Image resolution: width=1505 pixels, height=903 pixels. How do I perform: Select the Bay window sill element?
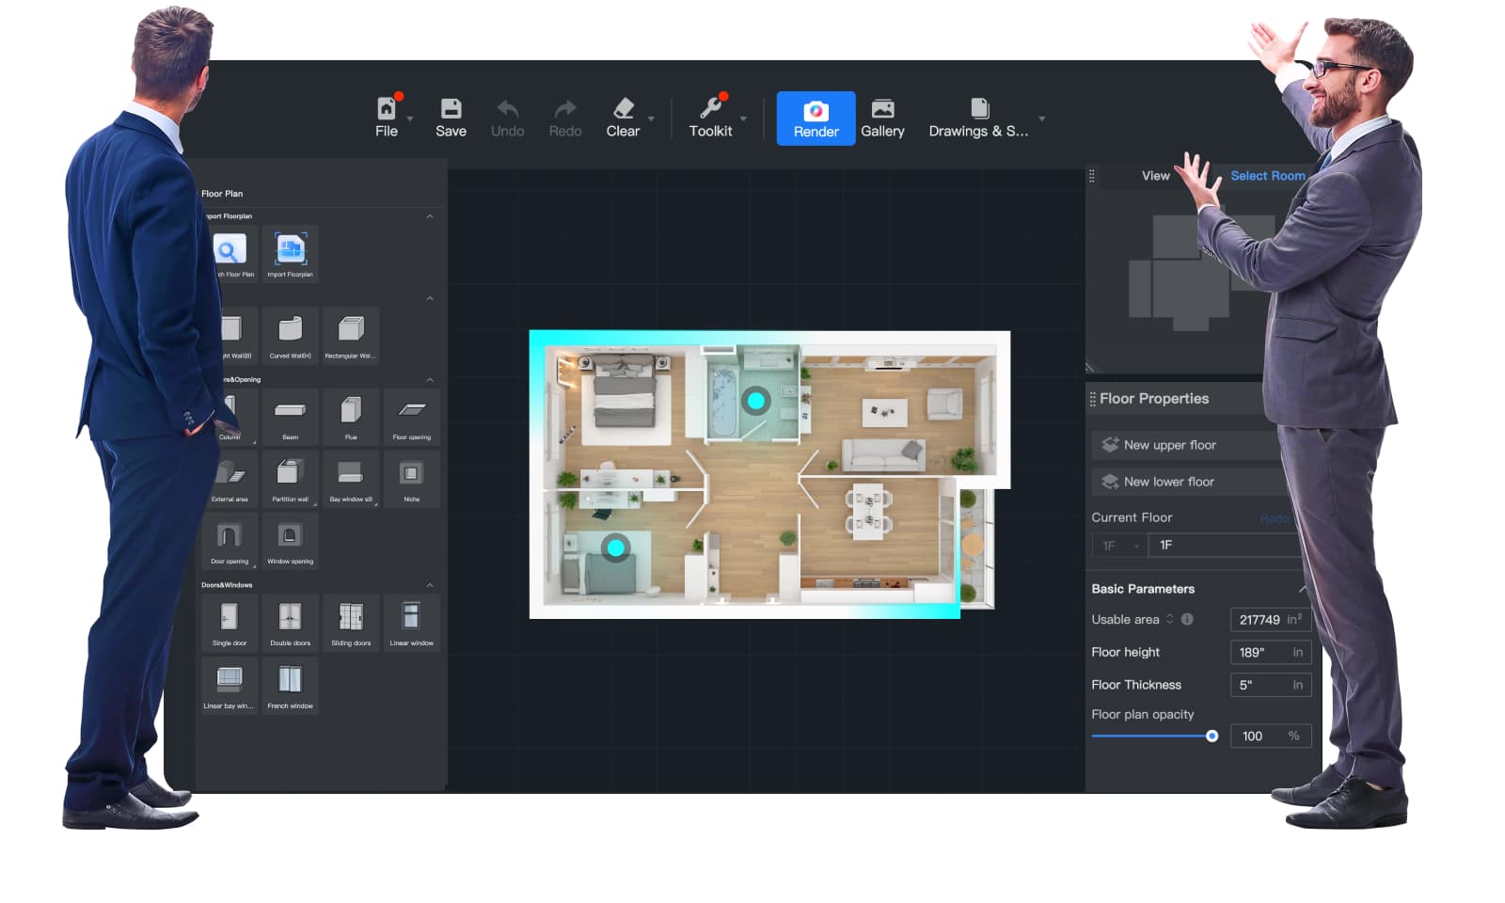click(351, 479)
